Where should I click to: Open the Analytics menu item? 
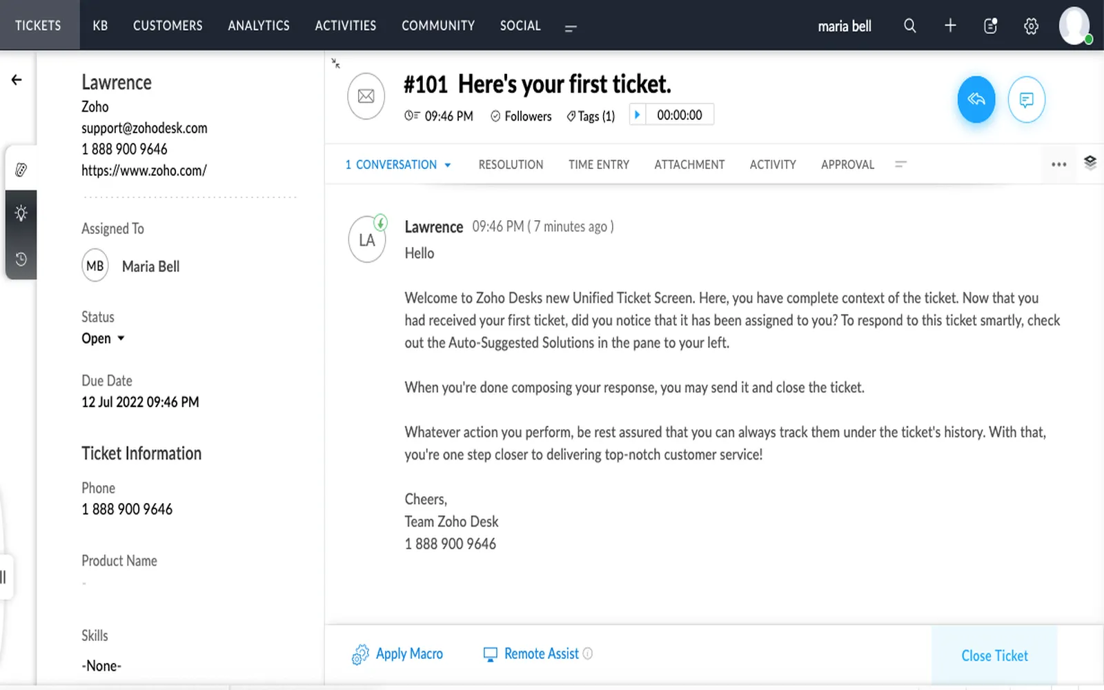pos(259,26)
